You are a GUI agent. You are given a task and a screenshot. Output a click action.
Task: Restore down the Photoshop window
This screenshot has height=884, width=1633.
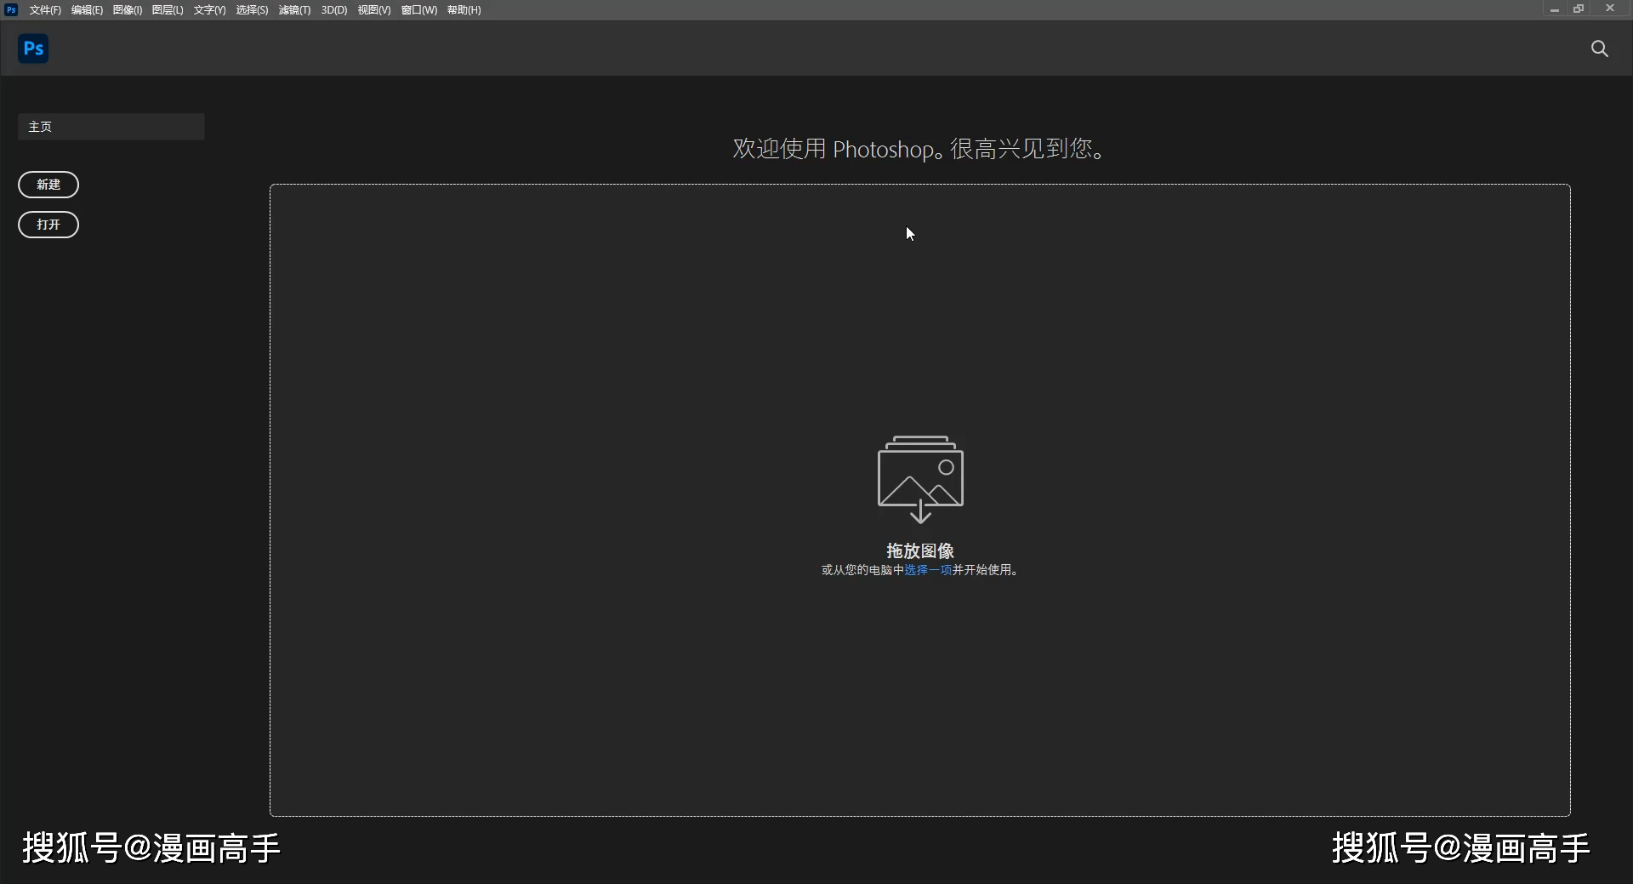pos(1579,9)
